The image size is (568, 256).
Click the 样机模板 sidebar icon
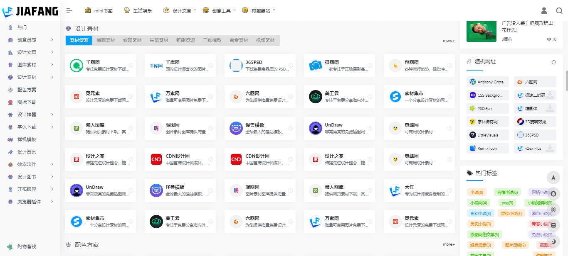(x=10, y=139)
